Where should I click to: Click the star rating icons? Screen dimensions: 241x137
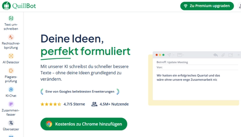51,104
